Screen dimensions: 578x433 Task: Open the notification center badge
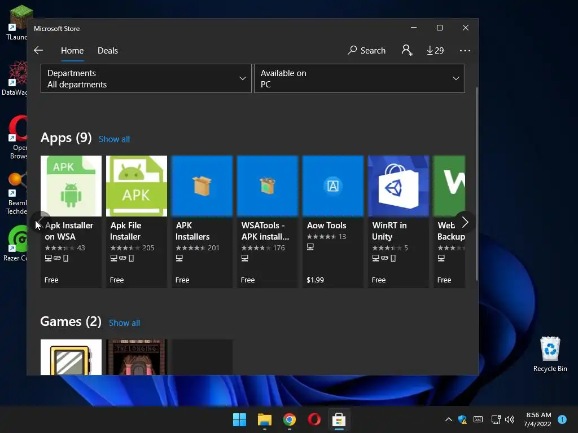pyautogui.click(x=562, y=419)
